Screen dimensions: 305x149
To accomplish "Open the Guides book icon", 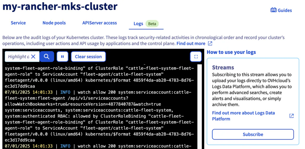I will (273, 10).
